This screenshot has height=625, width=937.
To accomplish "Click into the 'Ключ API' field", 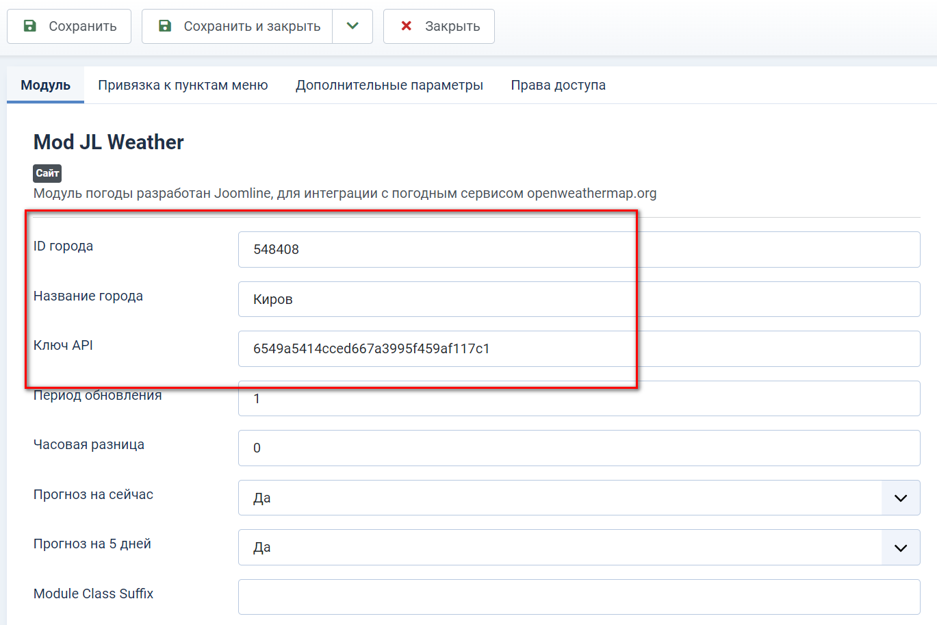I will pyautogui.click(x=578, y=348).
